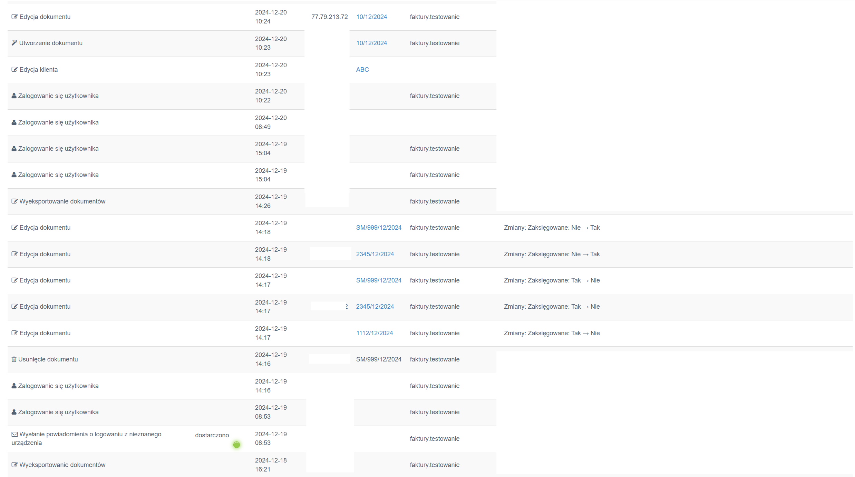
Task: Open 2345/12/2024 link in the Nie → Tak row
Action: click(375, 254)
